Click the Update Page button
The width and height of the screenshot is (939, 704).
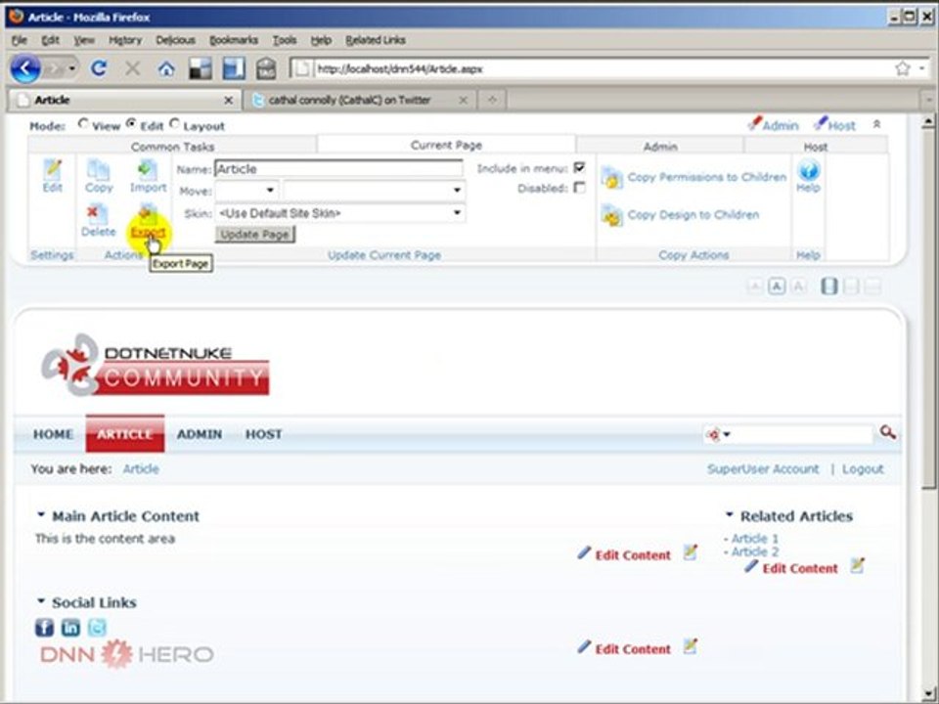tap(255, 235)
